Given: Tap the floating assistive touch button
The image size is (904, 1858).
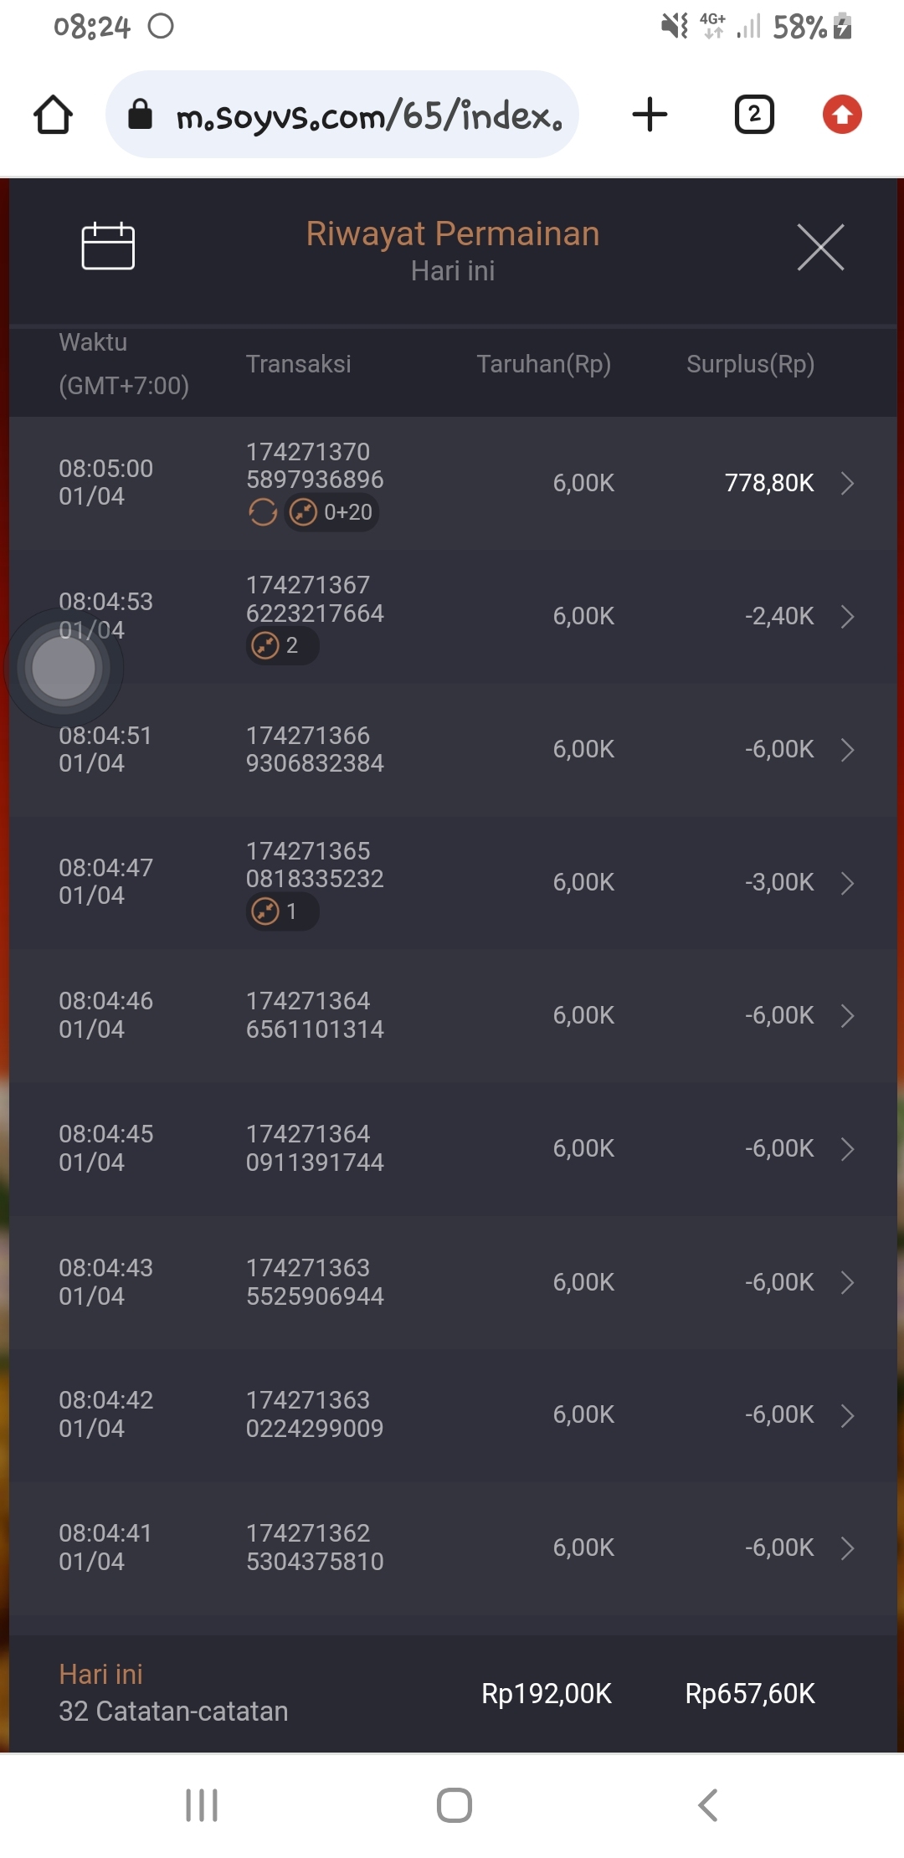Looking at the screenshot, I should [x=64, y=668].
